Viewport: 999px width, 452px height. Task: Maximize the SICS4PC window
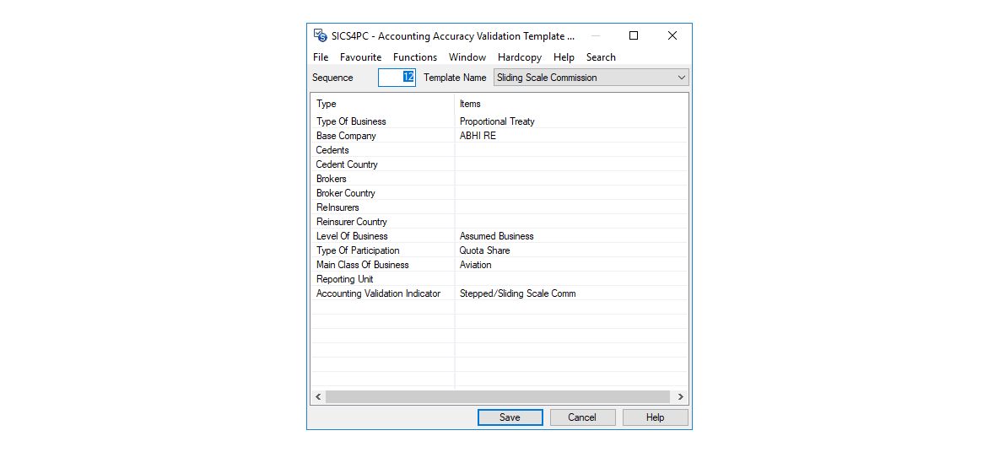pyautogui.click(x=634, y=35)
